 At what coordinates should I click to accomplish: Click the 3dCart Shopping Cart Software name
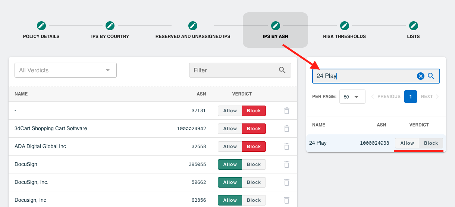point(51,128)
